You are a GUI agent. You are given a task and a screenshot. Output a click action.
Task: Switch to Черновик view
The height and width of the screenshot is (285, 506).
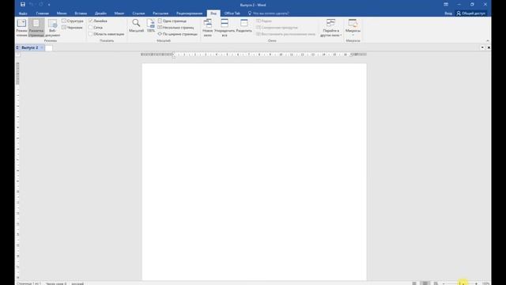pos(72,28)
